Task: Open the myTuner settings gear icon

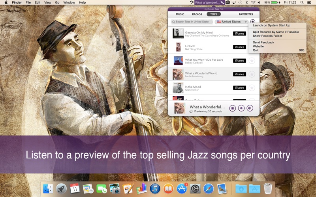Action: coord(252,22)
